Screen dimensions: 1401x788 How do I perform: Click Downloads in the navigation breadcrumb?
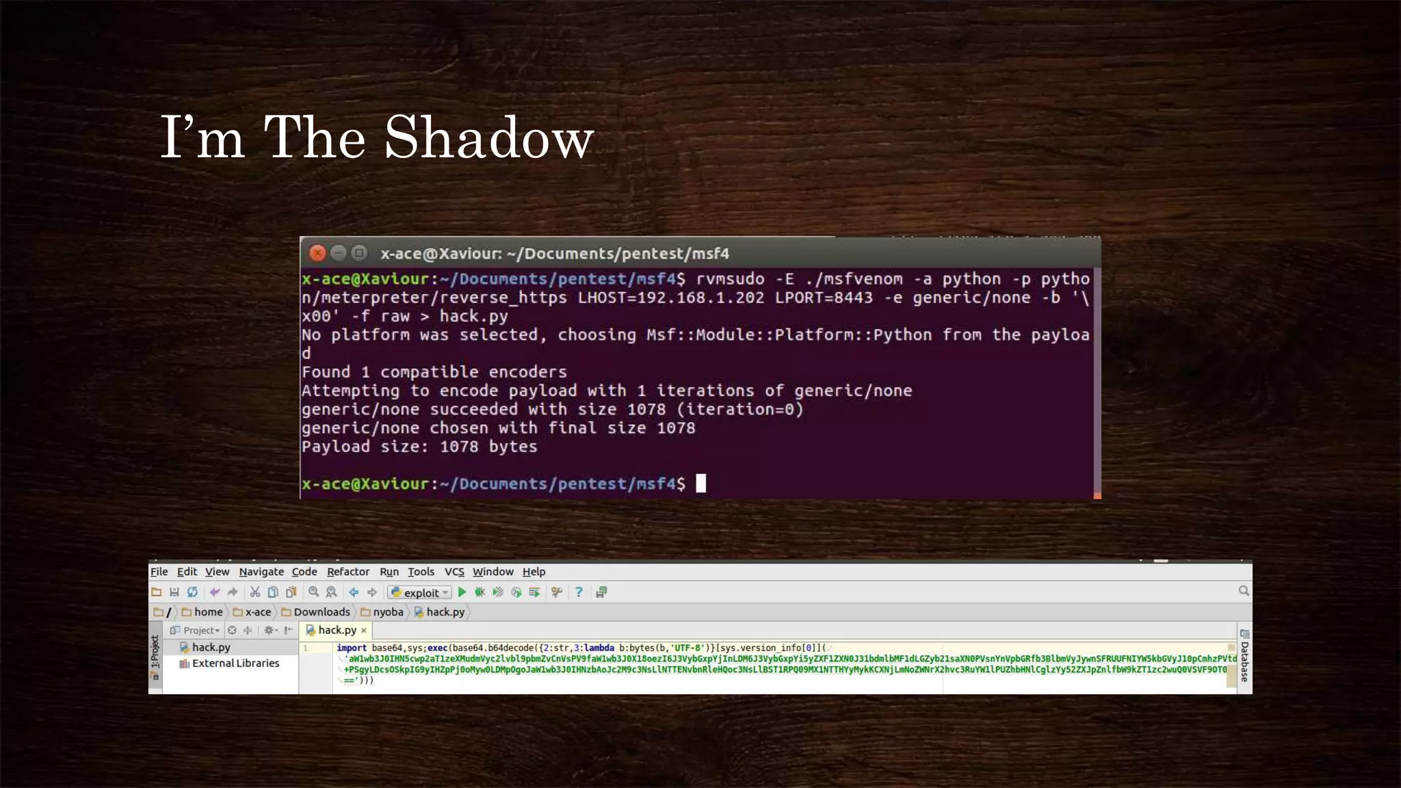pyautogui.click(x=315, y=612)
